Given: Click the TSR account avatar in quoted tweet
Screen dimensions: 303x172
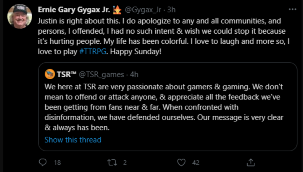Looking at the screenshot, I should 49,75.
